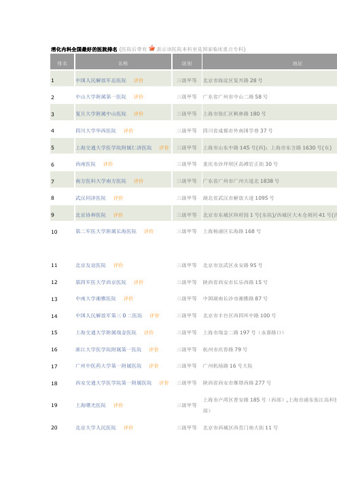337x477 pixels.
Task: Open the 西安交通大学医学院第一附属医院 link
Action: tap(113, 383)
